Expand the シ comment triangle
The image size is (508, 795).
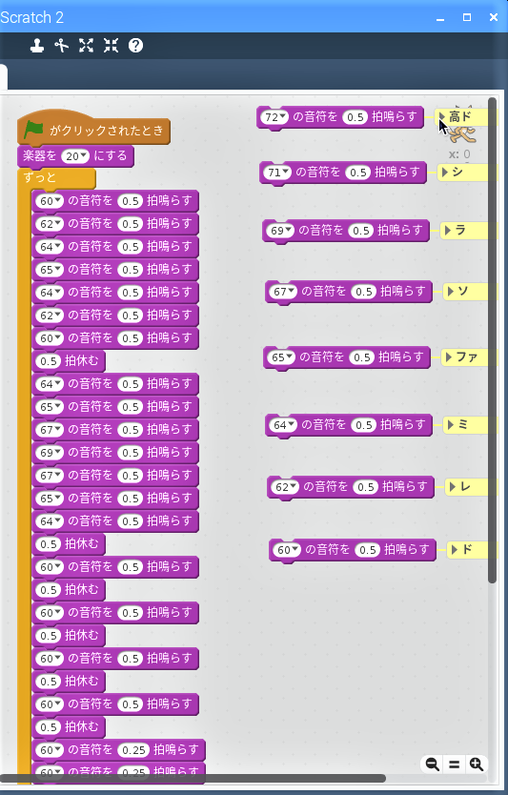pyautogui.click(x=445, y=172)
